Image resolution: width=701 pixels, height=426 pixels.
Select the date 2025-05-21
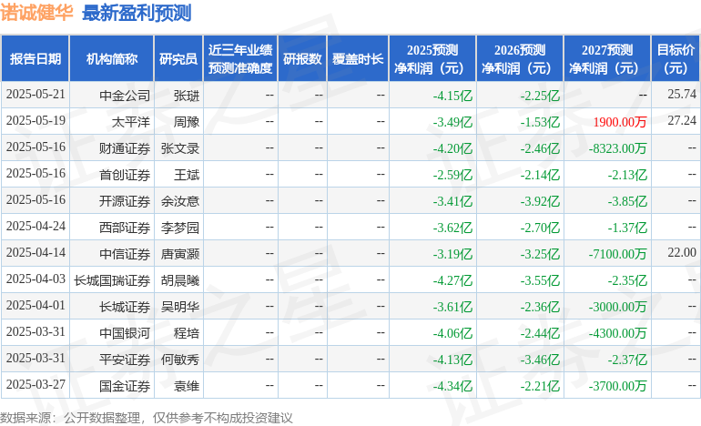(x=36, y=95)
